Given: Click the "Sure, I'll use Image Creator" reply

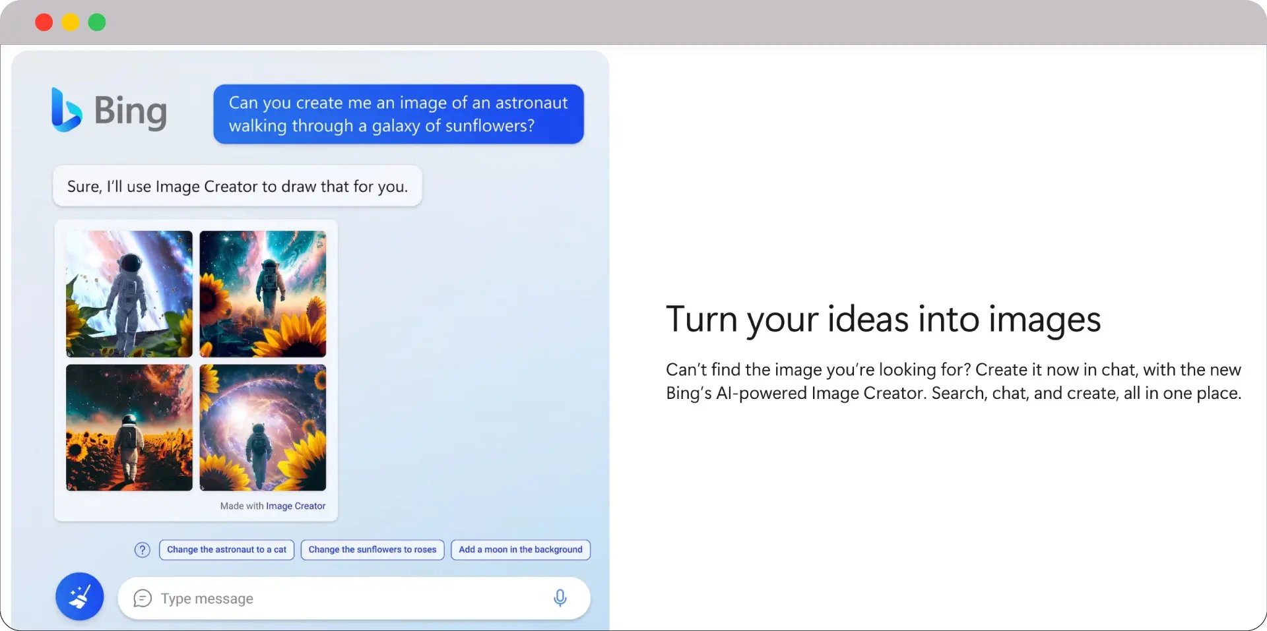Looking at the screenshot, I should [237, 187].
